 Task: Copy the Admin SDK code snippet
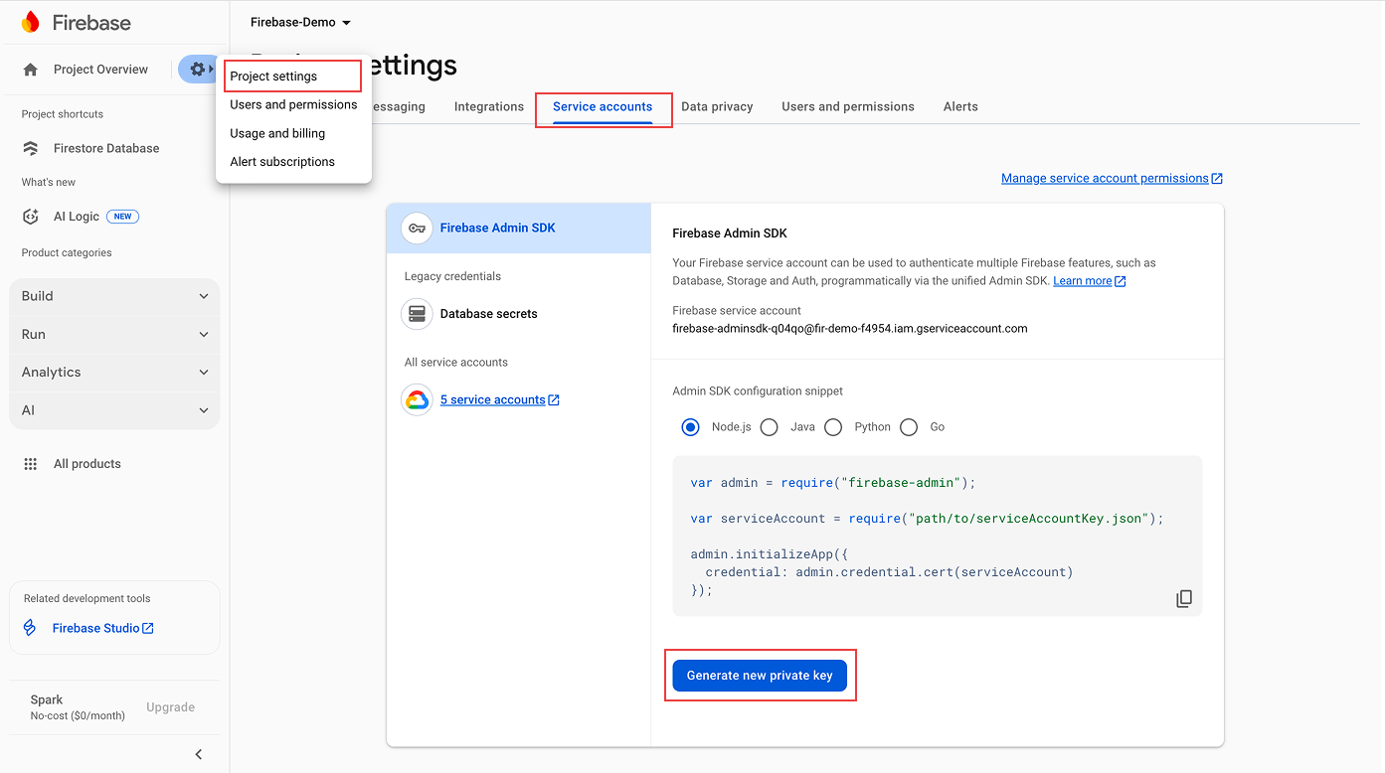(1184, 599)
